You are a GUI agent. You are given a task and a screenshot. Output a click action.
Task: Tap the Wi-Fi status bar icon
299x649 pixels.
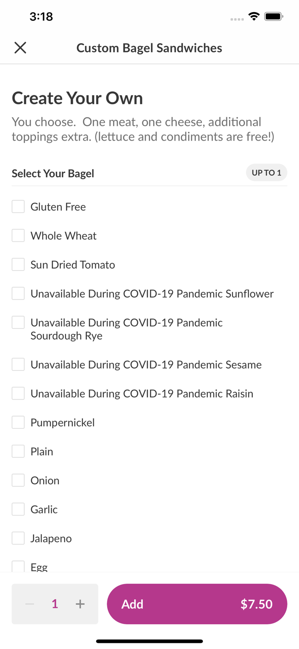click(x=254, y=17)
